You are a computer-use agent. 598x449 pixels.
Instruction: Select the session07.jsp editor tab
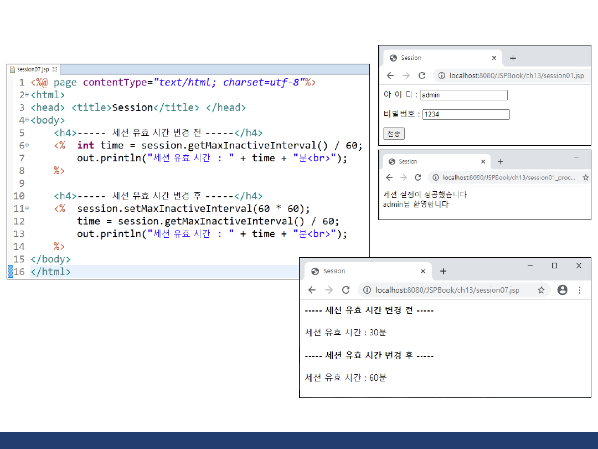click(x=33, y=69)
